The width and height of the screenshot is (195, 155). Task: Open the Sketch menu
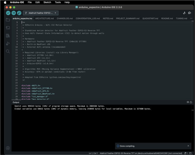click(47, 2)
